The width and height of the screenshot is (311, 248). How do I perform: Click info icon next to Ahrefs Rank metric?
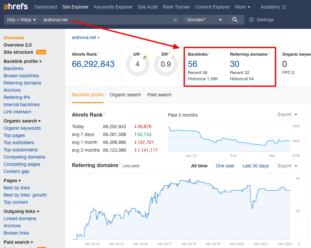(98, 53)
